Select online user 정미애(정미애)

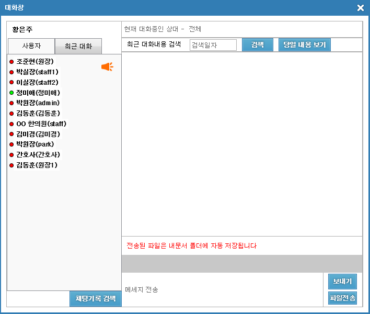tap(38, 93)
